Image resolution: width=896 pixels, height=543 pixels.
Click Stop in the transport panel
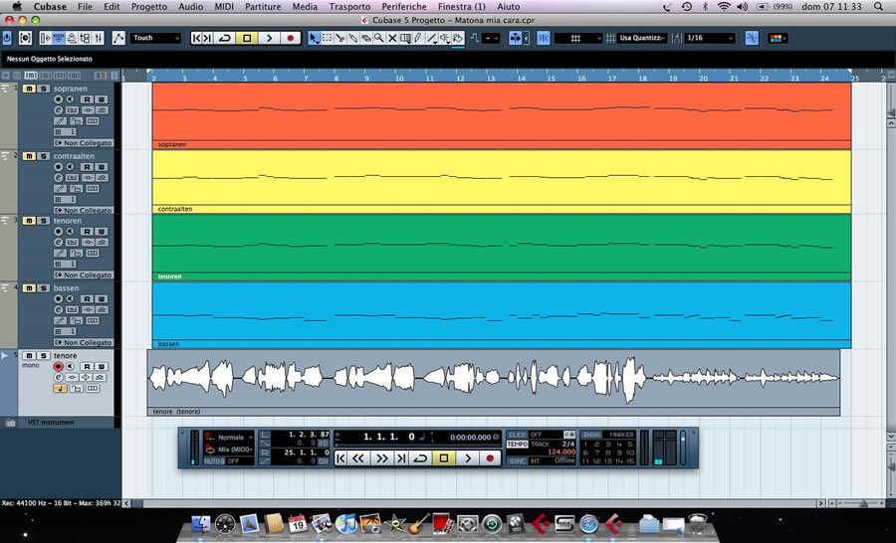pos(444,457)
